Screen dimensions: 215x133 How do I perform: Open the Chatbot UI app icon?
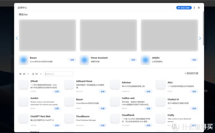[161, 101]
